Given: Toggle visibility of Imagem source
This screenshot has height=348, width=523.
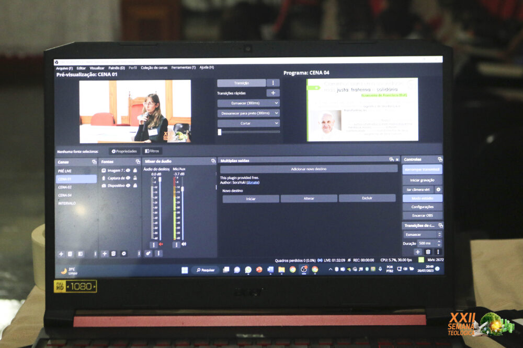Looking at the screenshot, I should [128, 170].
